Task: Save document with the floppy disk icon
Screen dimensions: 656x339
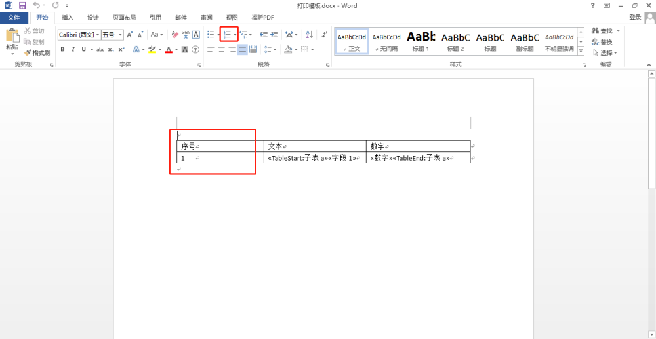Action: (x=22, y=5)
